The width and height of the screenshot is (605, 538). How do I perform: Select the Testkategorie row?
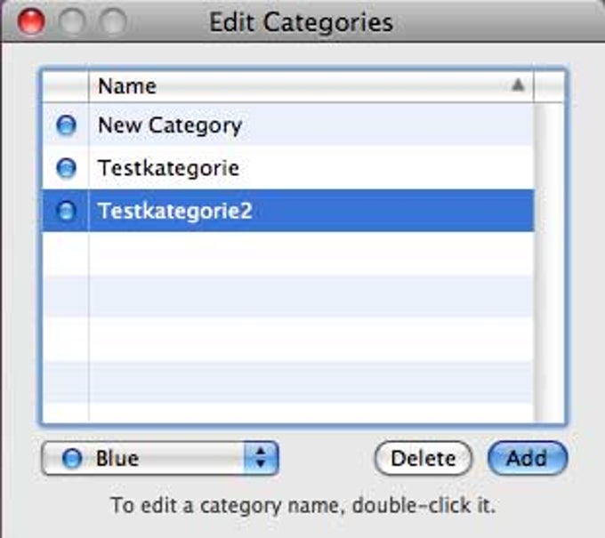pos(288,168)
